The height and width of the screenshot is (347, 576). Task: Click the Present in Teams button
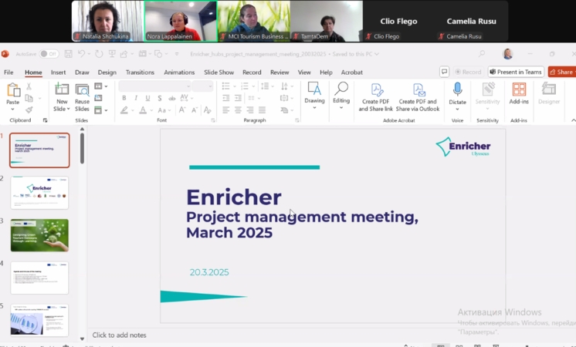[x=516, y=72]
